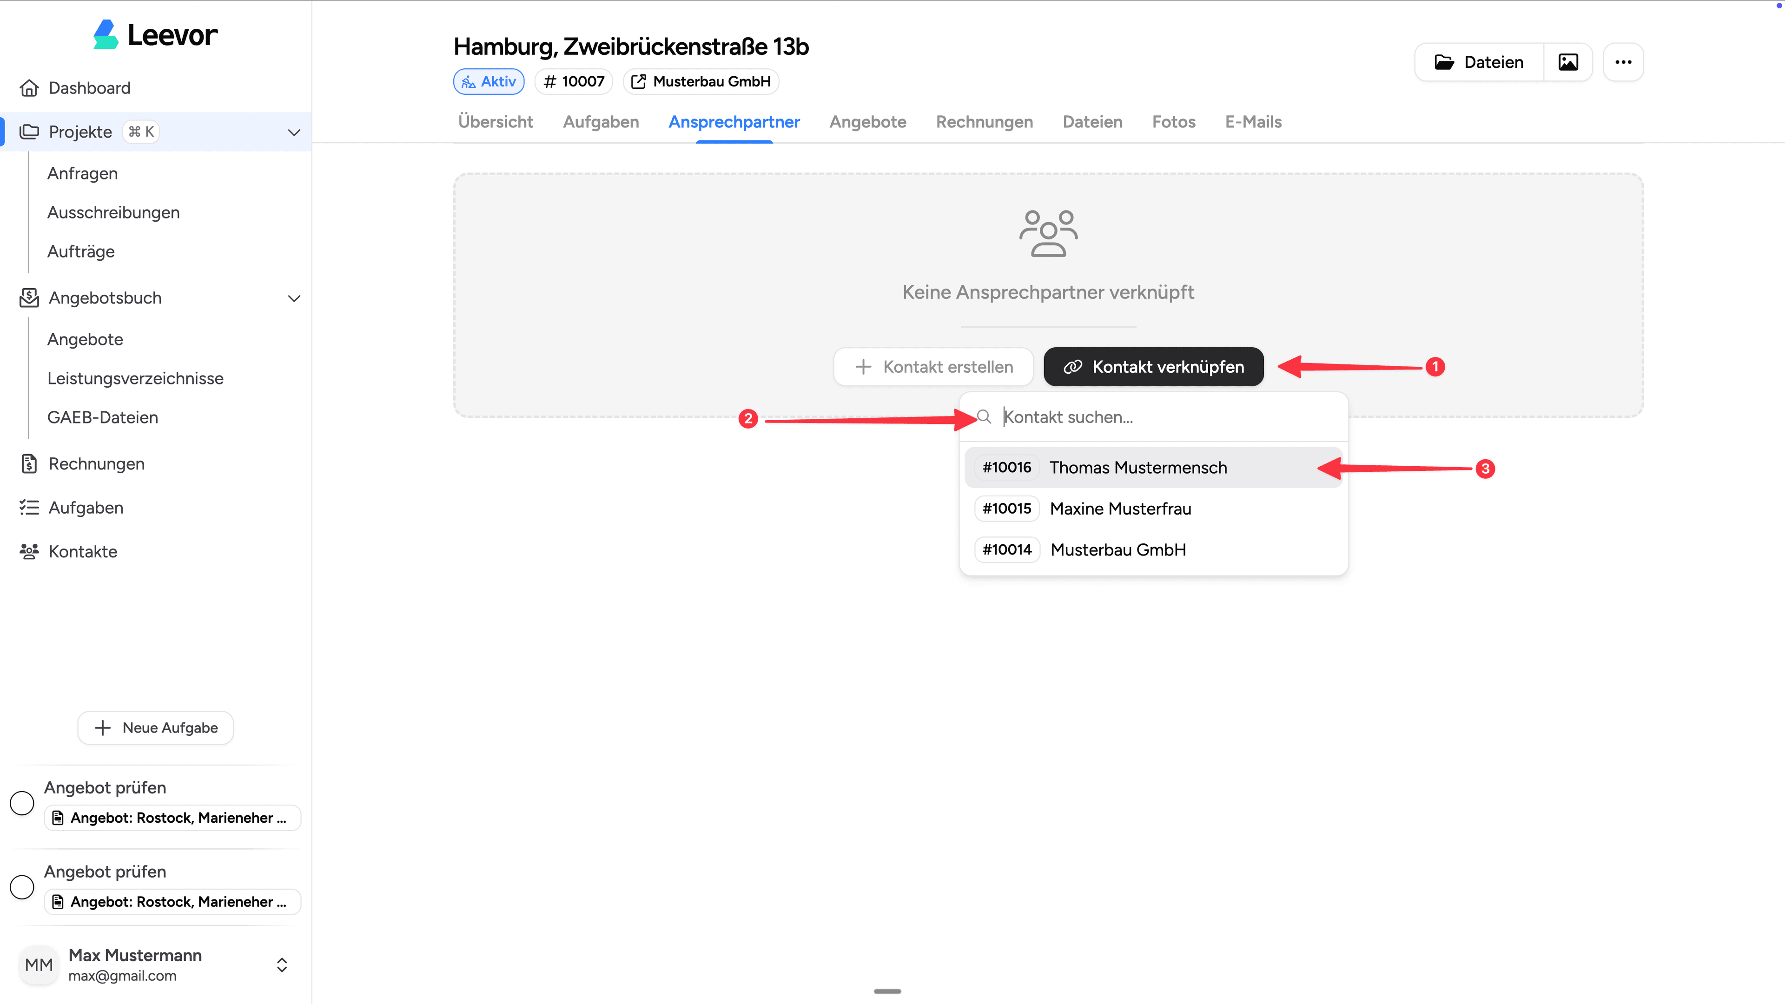The image size is (1785, 1004).
Task: Click the image gallery icon top right
Action: coord(1568,62)
